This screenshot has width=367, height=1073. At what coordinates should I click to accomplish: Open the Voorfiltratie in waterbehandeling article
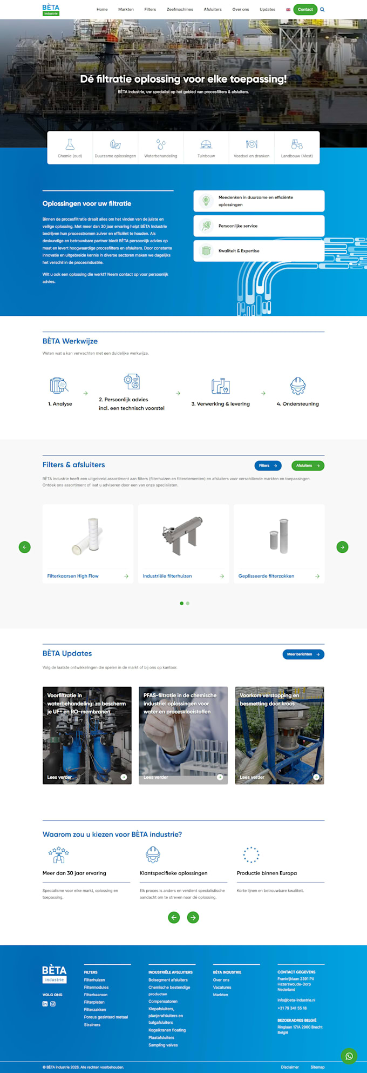[x=87, y=736]
